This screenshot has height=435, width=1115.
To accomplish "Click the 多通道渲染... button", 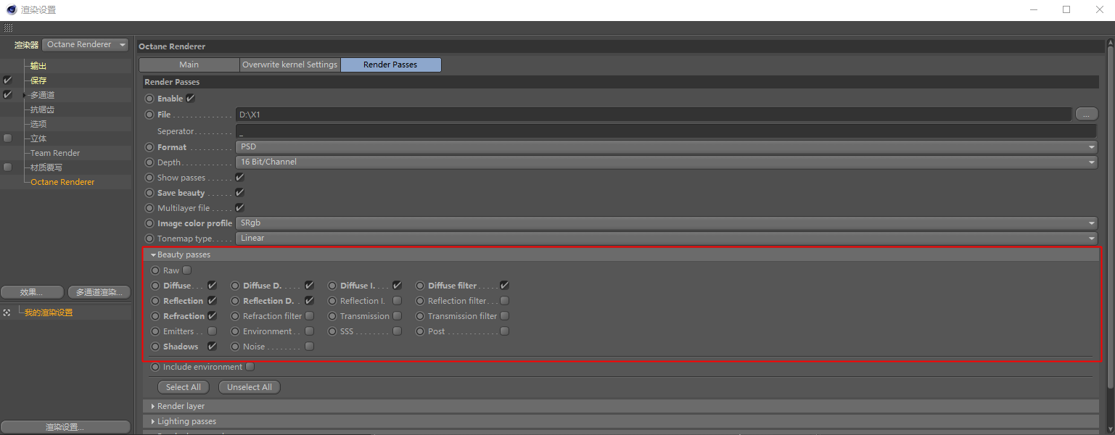I will pyautogui.click(x=99, y=293).
